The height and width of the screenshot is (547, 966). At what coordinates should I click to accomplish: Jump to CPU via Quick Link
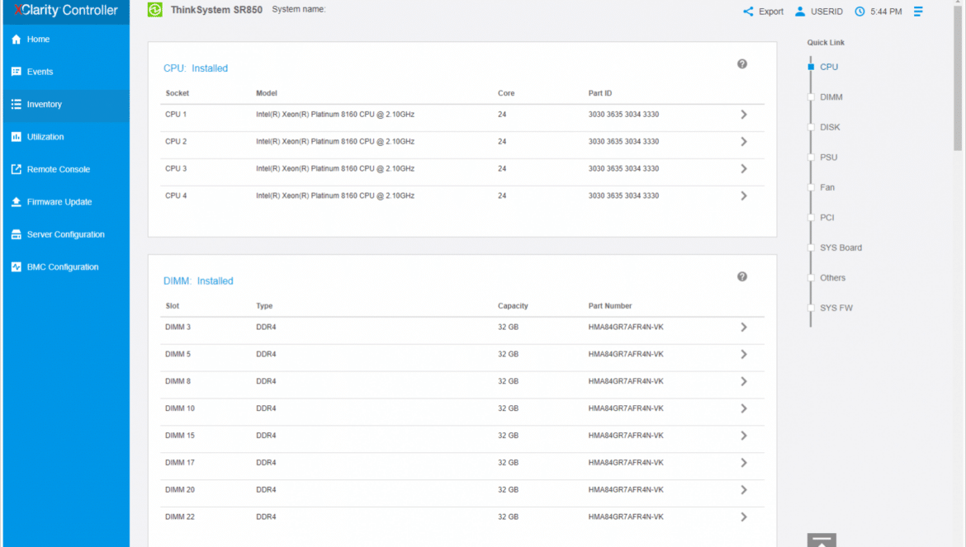pyautogui.click(x=829, y=67)
